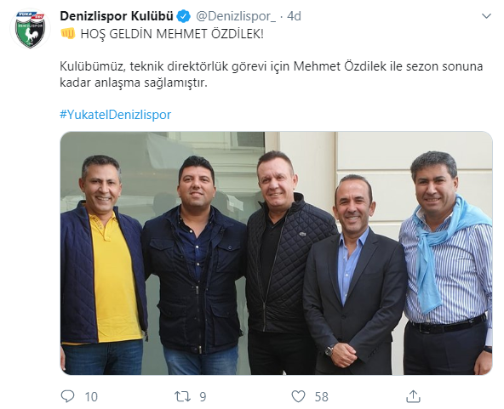This screenshot has width=504, height=409.
Task: Click the @Denizlispor_ handle
Action: coord(236,16)
